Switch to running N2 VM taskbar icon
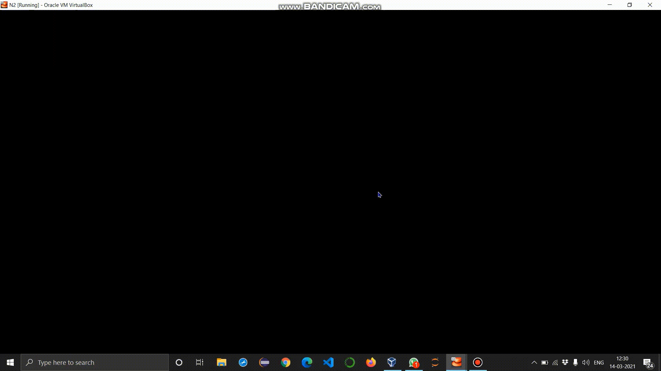The image size is (661, 371). [x=457, y=362]
